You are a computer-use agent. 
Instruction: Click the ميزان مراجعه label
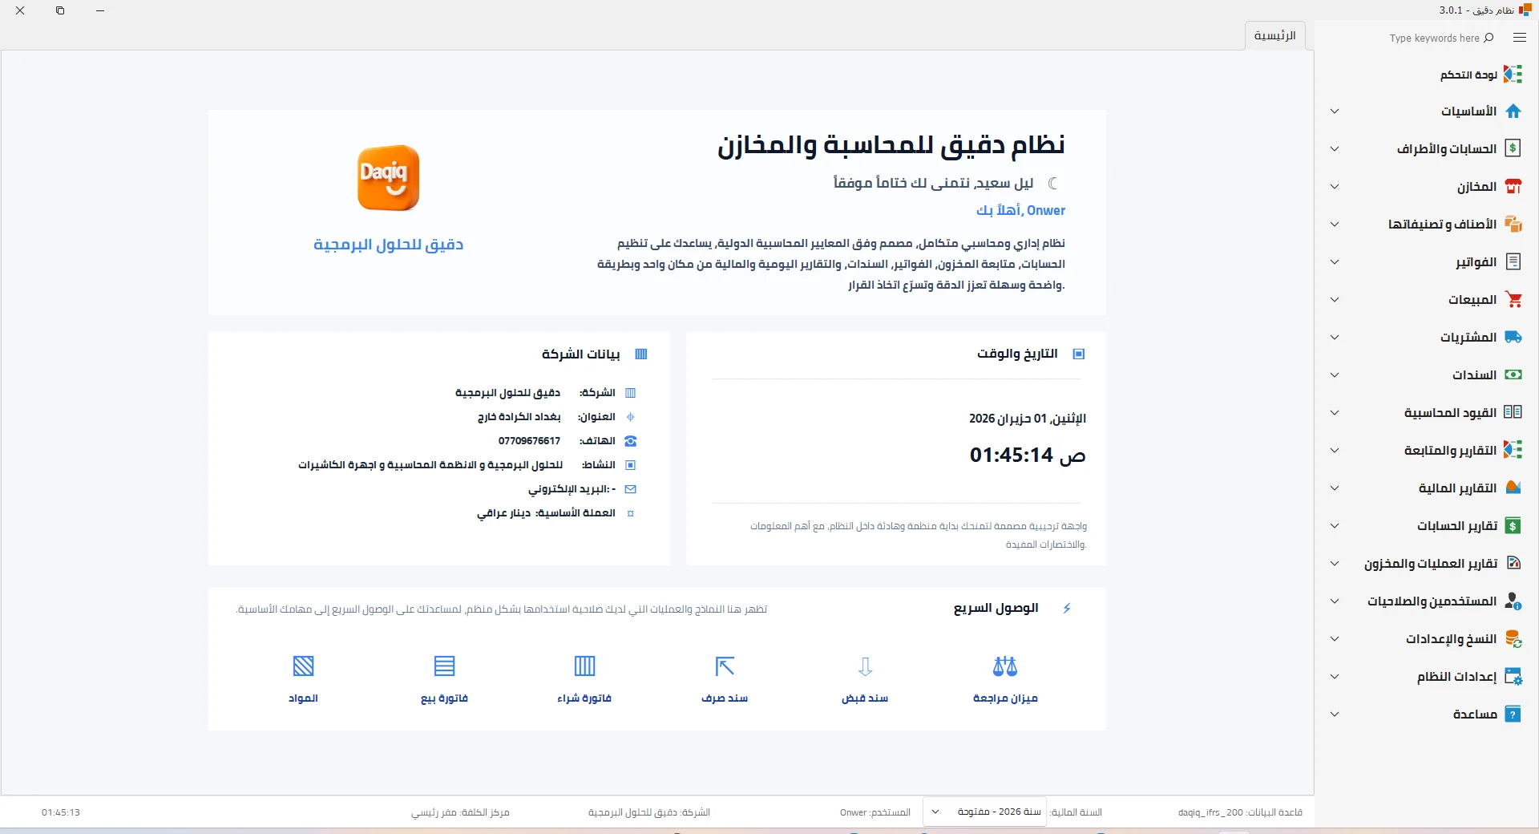(x=1005, y=698)
